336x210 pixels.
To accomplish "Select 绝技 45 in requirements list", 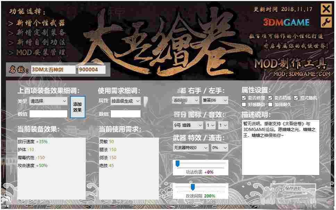I will coord(107,166).
